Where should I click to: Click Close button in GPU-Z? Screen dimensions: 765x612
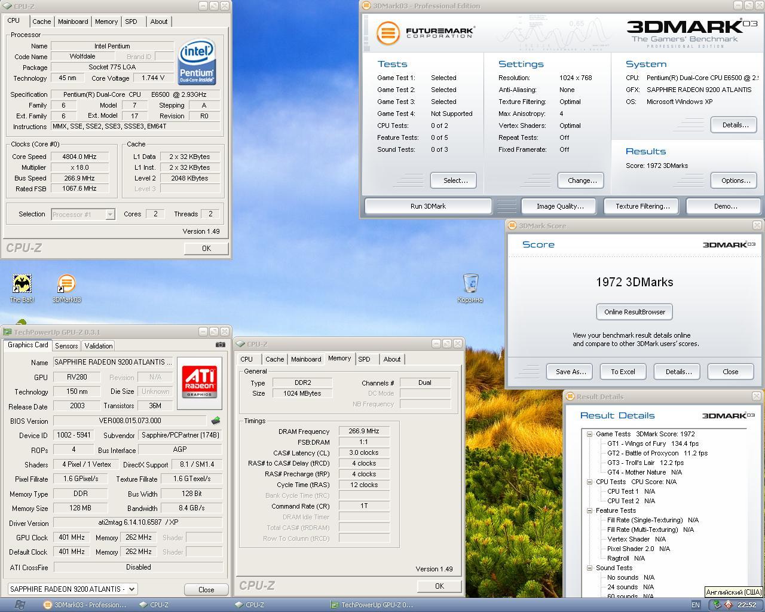pos(206,589)
